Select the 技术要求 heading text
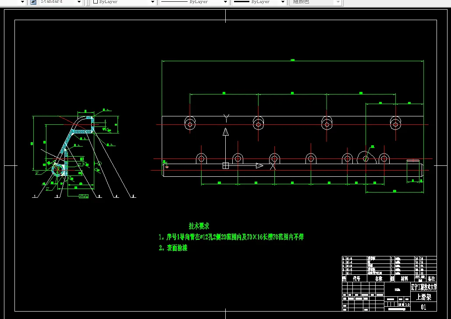The image size is (451, 319). click(x=199, y=226)
